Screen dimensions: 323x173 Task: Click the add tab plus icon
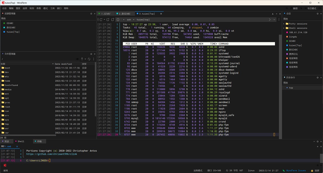click(x=276, y=14)
